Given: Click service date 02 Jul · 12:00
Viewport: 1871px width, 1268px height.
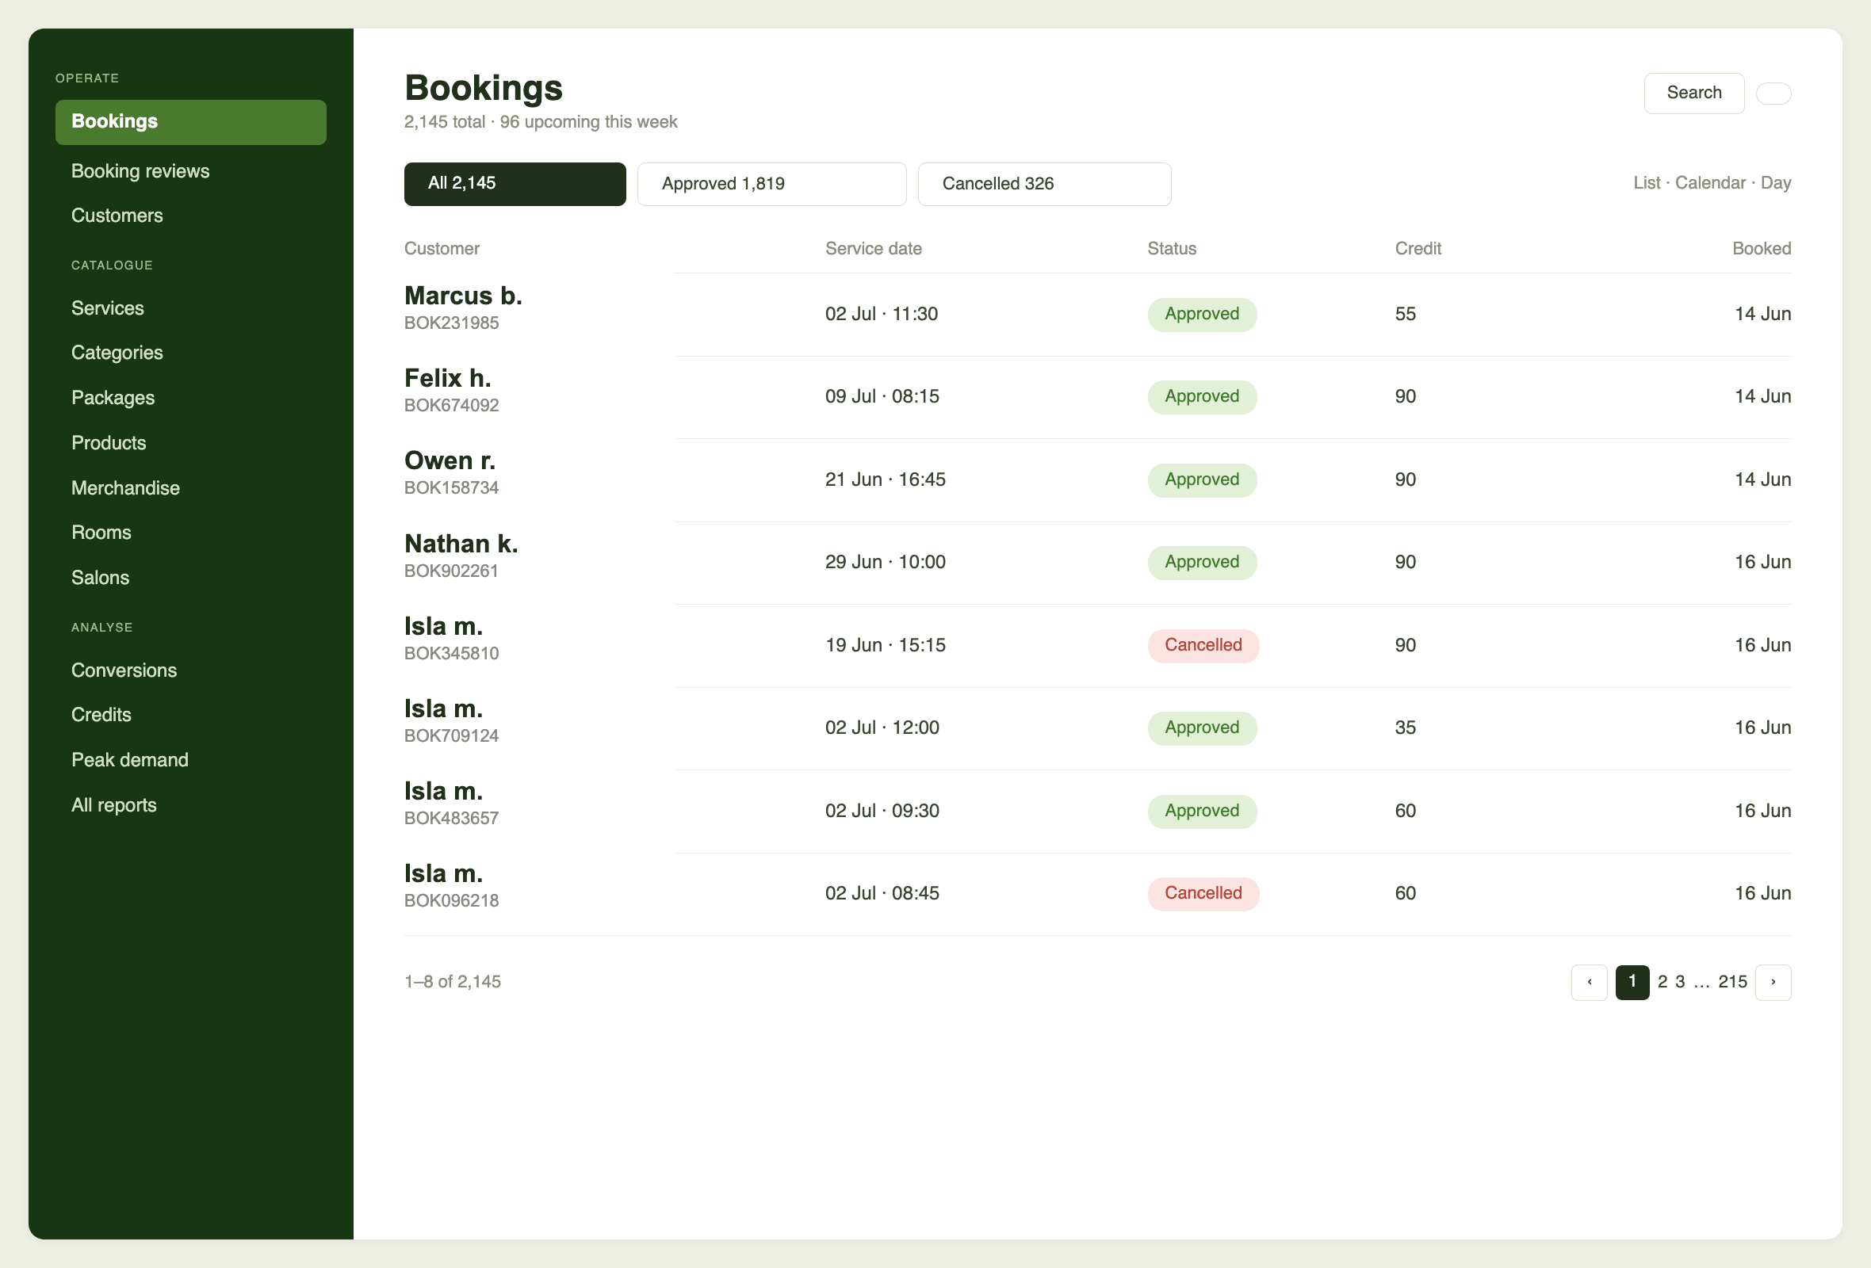Looking at the screenshot, I should pyautogui.click(x=882, y=728).
